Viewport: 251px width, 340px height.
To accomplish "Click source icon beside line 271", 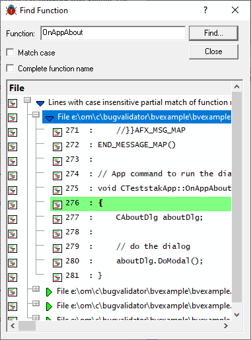I will 57,132.
